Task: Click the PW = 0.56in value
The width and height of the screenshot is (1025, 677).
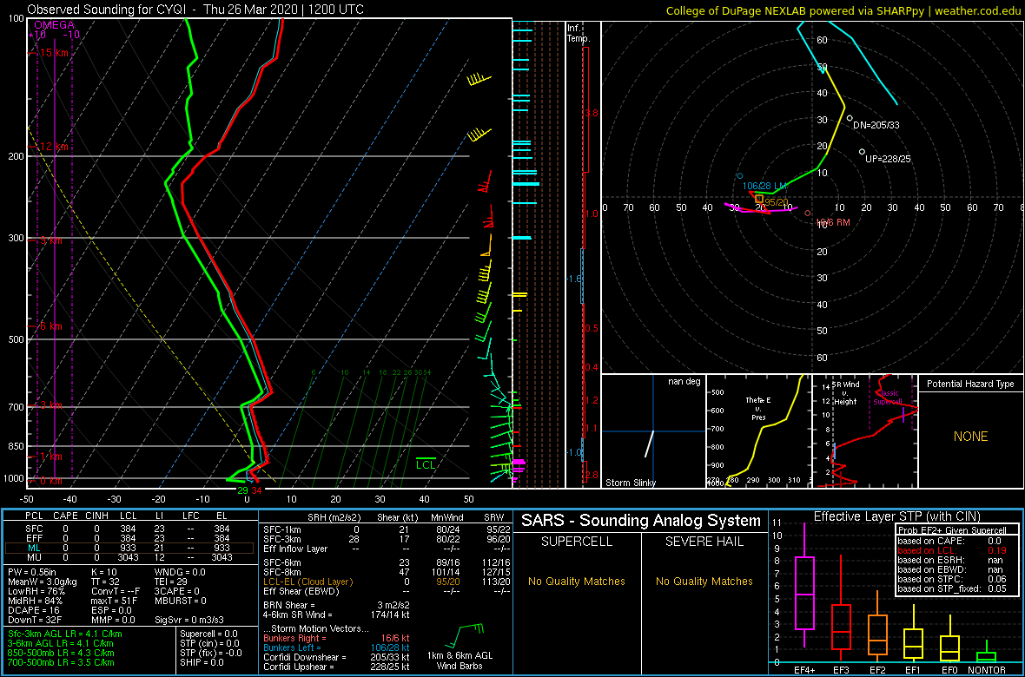Action: point(31,575)
